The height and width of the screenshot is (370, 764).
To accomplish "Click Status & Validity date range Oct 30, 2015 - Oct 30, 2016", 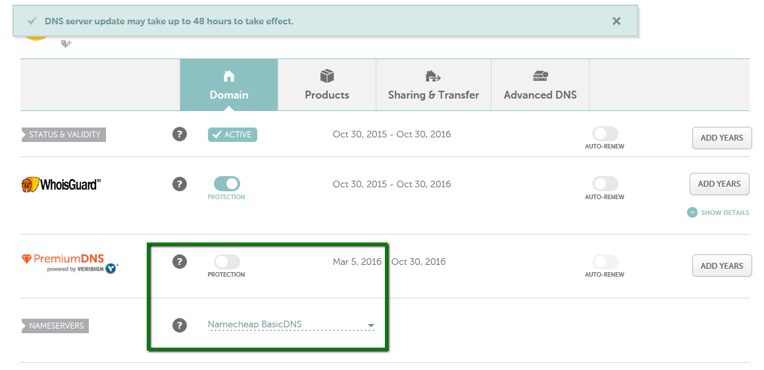I will 392,134.
